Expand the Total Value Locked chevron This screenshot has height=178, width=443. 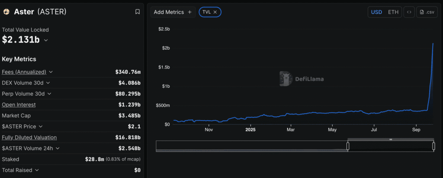(46, 40)
